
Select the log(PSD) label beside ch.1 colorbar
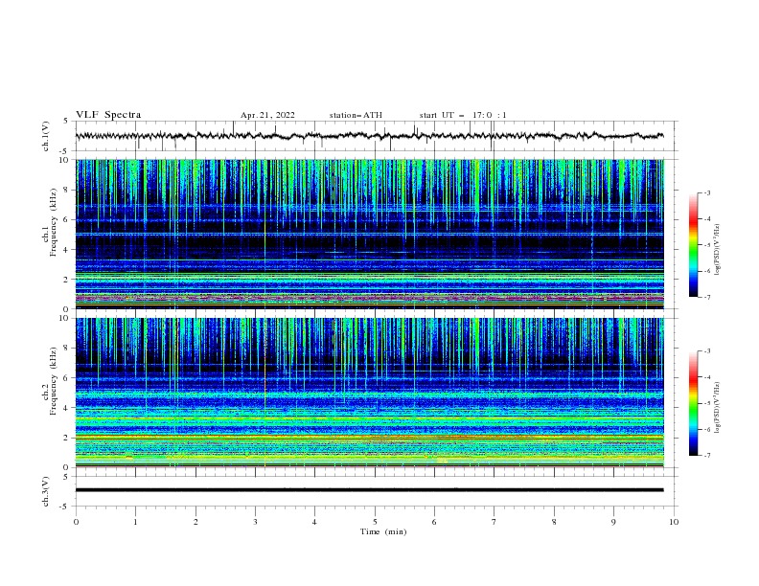tap(717, 250)
